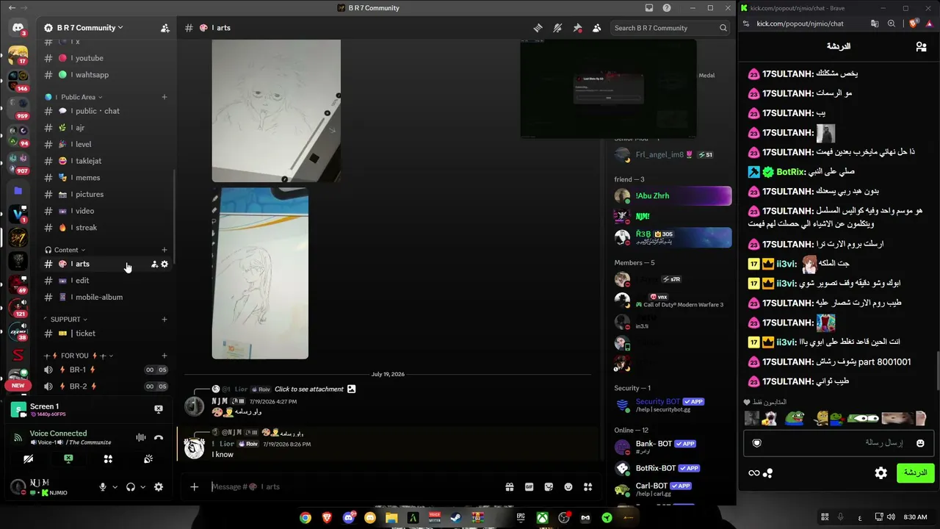
Task: Open the emoji picker in Discord
Action: [x=568, y=486]
